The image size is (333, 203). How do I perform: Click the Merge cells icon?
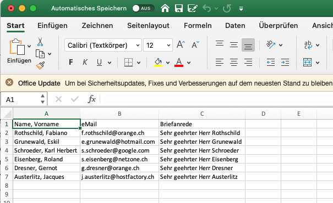(307, 63)
